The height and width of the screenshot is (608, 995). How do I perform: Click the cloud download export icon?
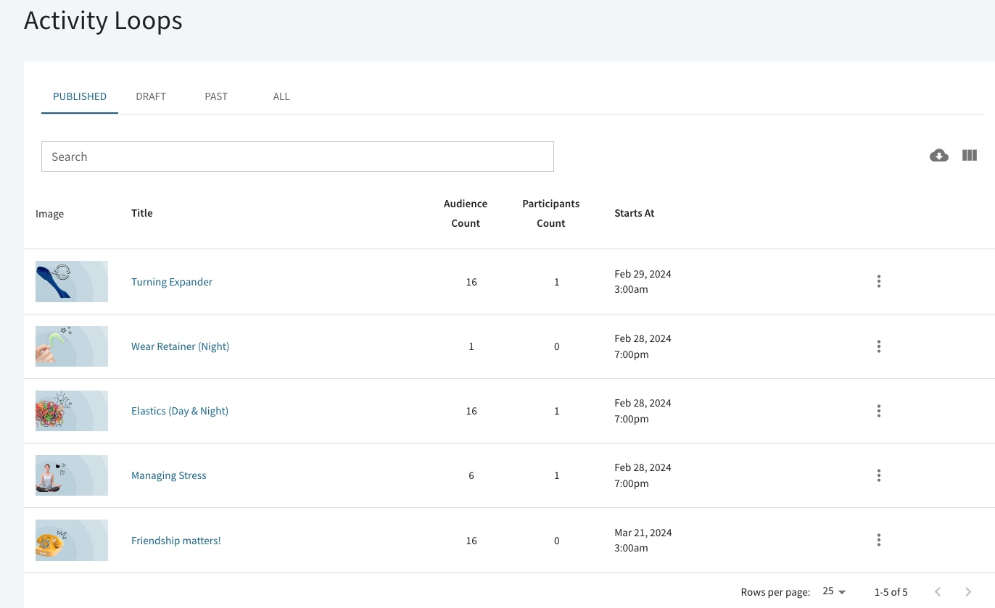tap(938, 156)
